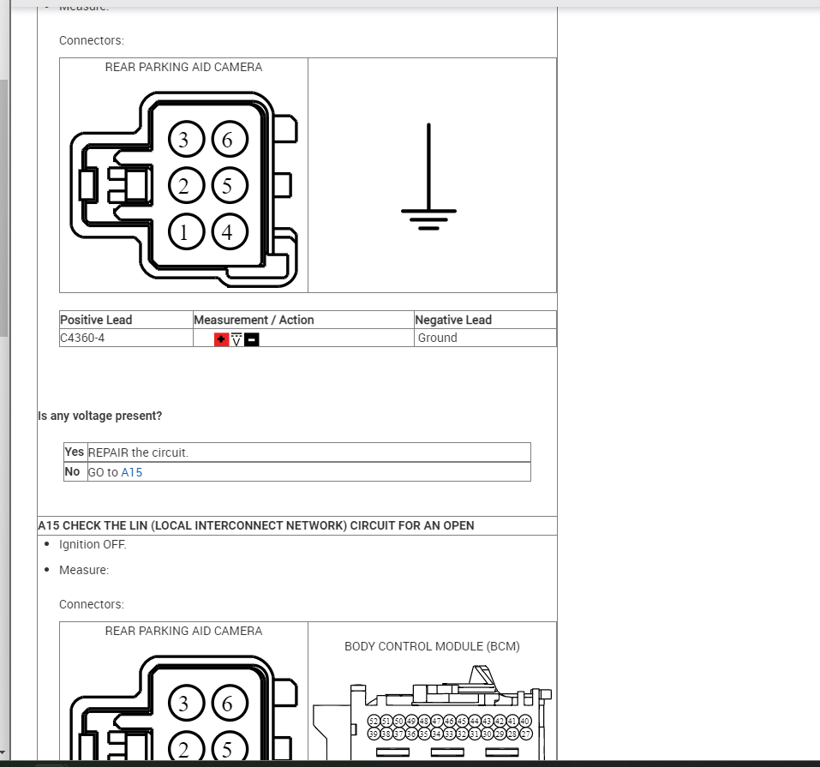Open the A15 step link
Image resolution: width=820 pixels, height=767 pixels.
(131, 472)
